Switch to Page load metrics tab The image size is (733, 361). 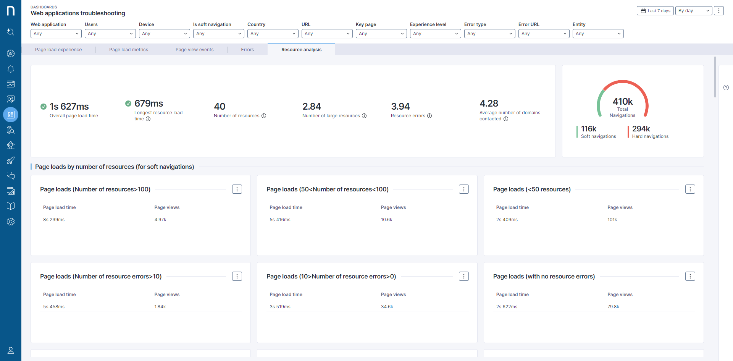click(129, 50)
